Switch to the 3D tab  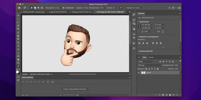(x=139, y=57)
